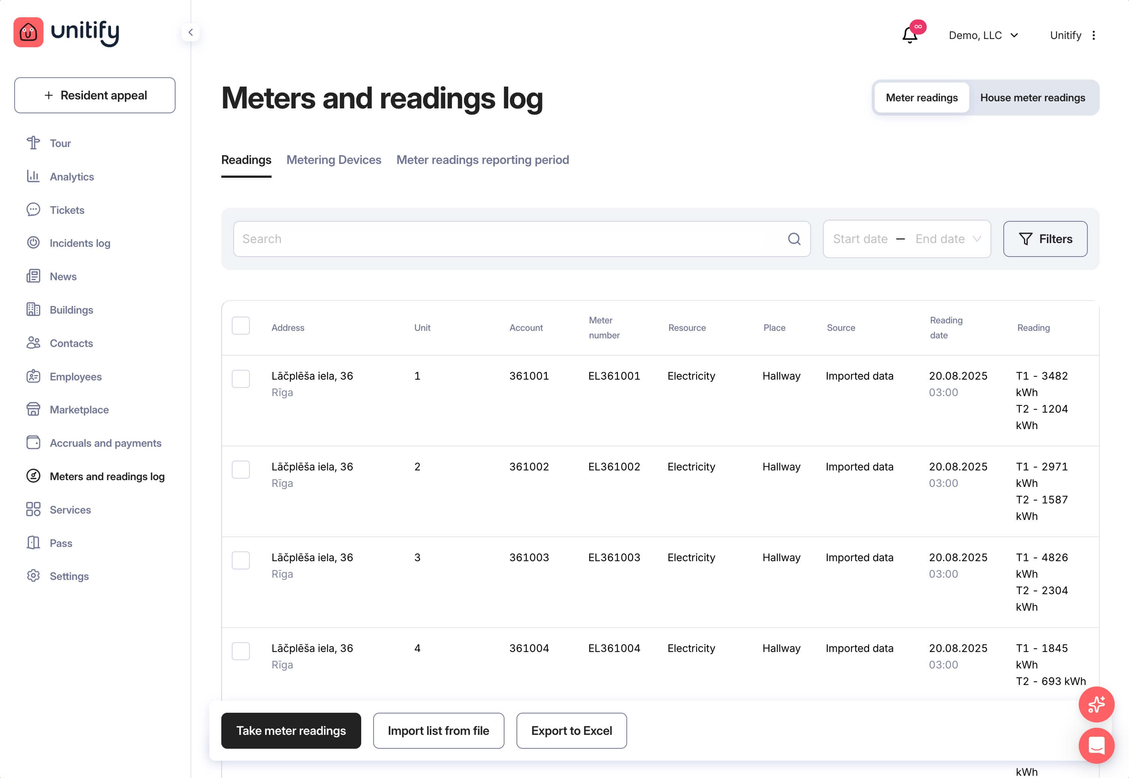Tick the select-all checkbox in table header
Viewport: 1129px width, 778px height.
[x=241, y=326]
